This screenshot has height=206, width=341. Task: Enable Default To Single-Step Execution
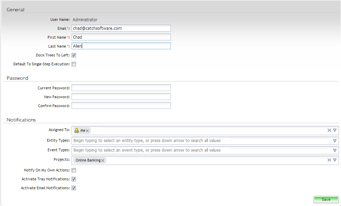coord(74,64)
